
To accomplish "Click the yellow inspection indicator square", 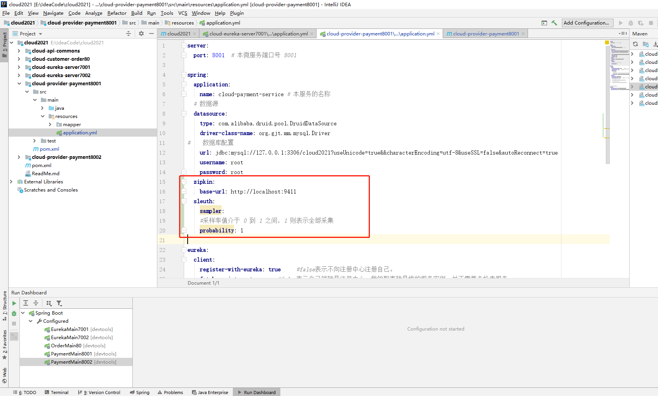I will [x=607, y=42].
